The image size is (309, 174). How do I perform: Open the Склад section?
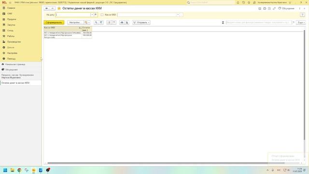(x=10, y=30)
